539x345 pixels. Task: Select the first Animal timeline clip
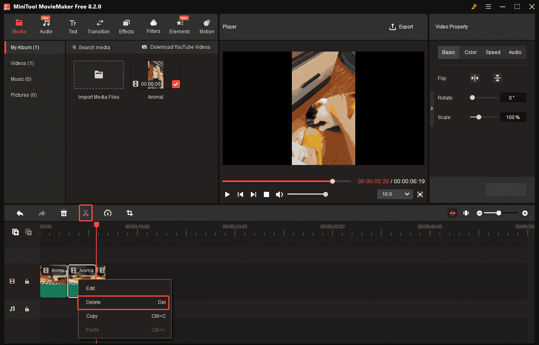pyautogui.click(x=54, y=281)
